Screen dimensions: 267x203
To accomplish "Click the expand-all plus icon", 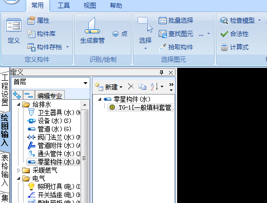I will [x=17, y=95].
